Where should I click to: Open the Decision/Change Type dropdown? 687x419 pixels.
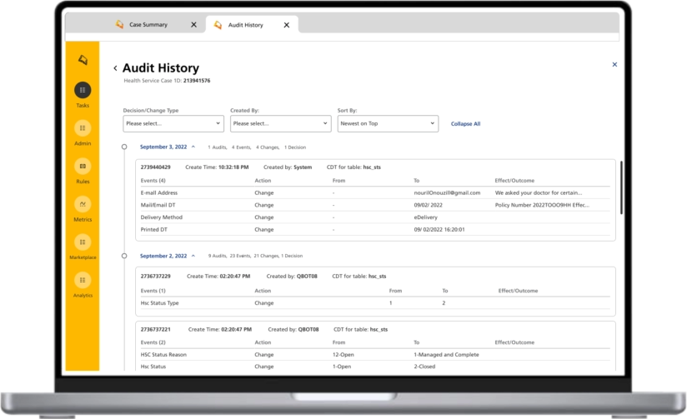(x=173, y=123)
